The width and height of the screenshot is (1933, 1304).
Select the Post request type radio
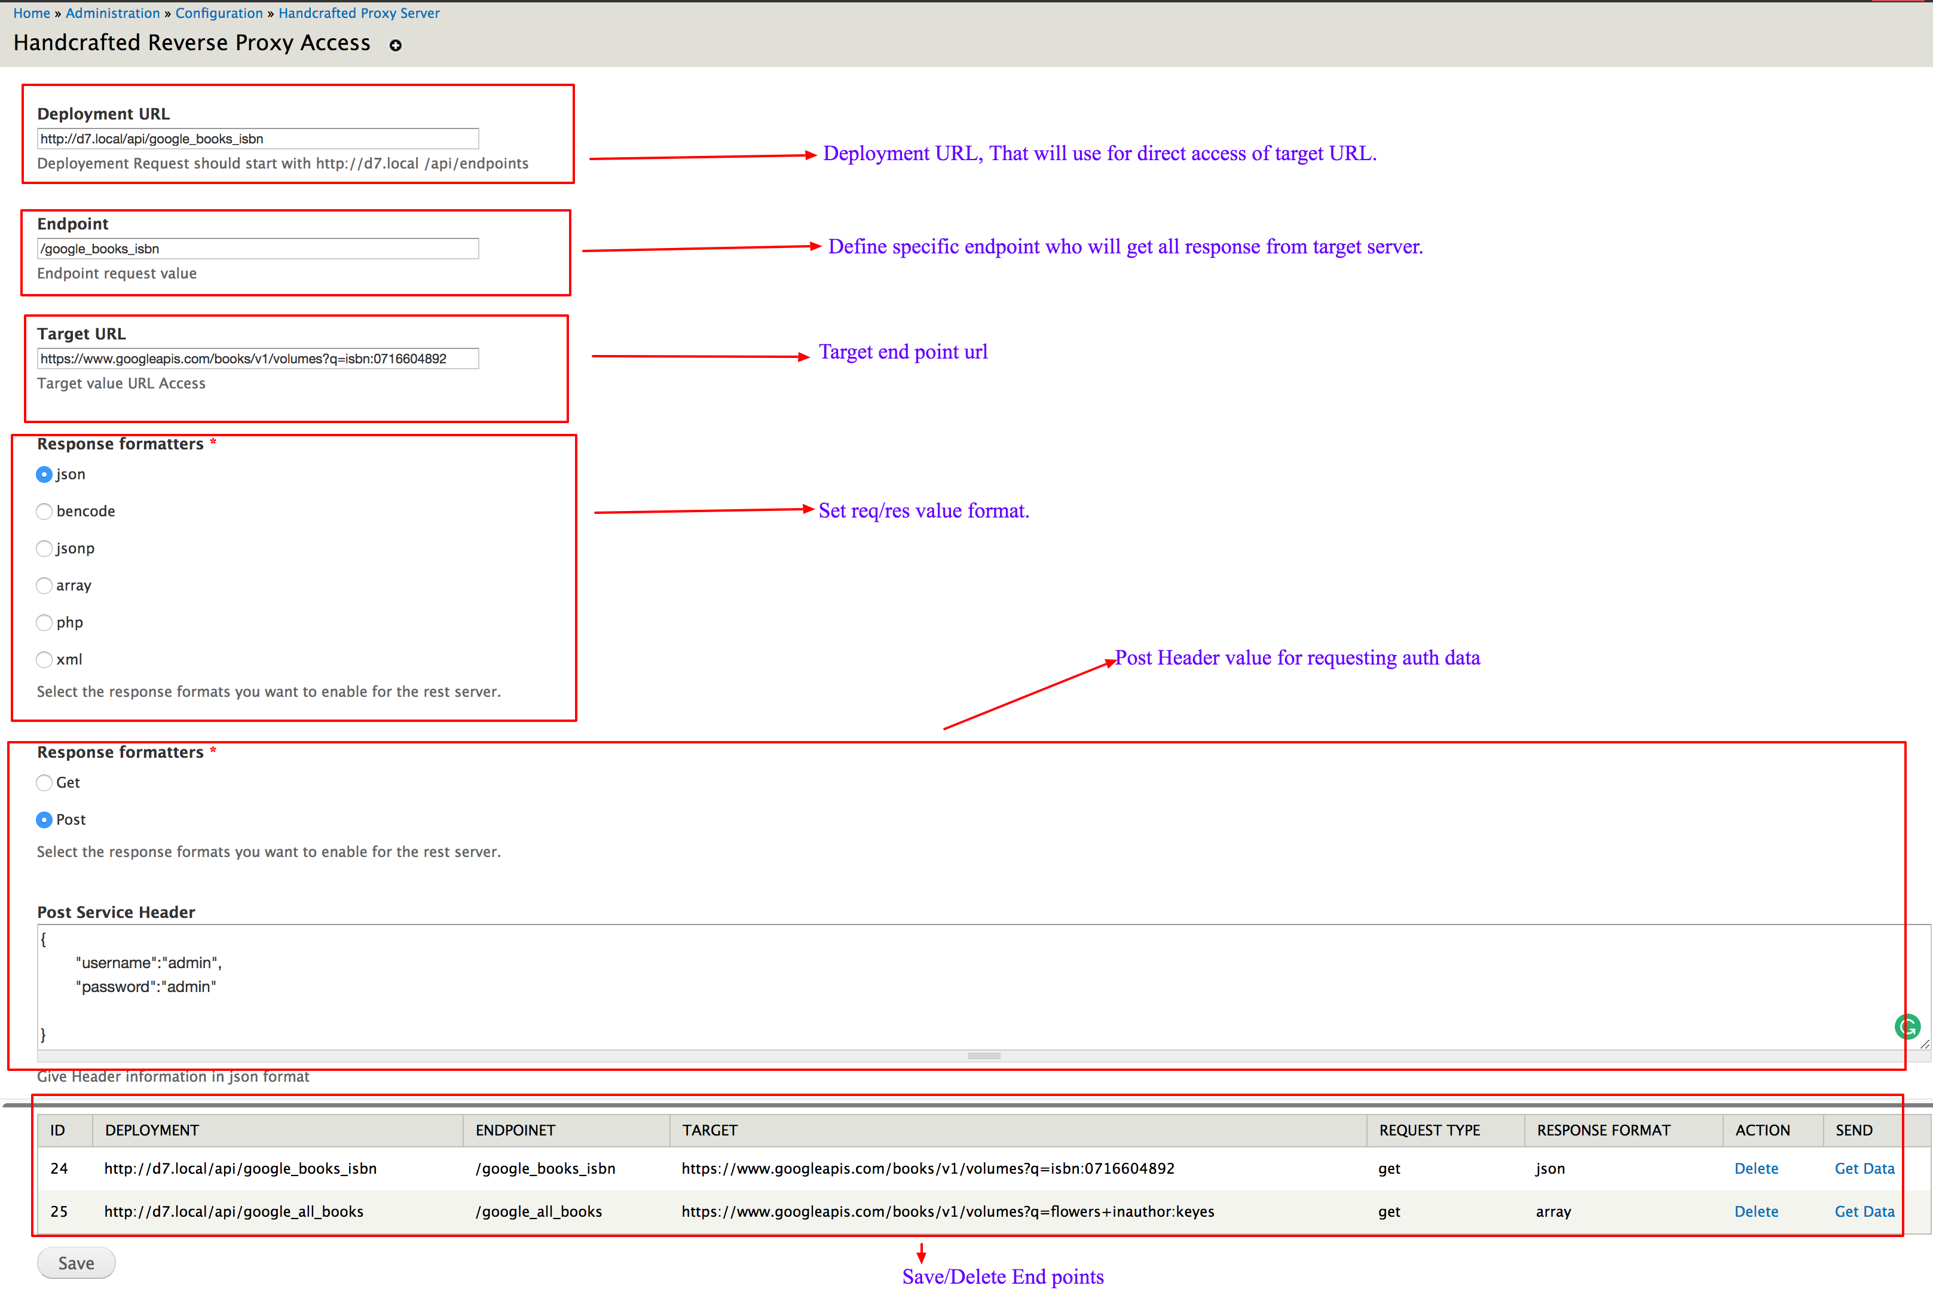(44, 820)
